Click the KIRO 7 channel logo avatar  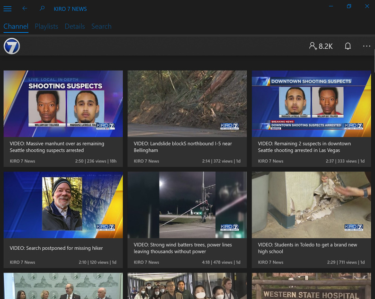point(12,46)
